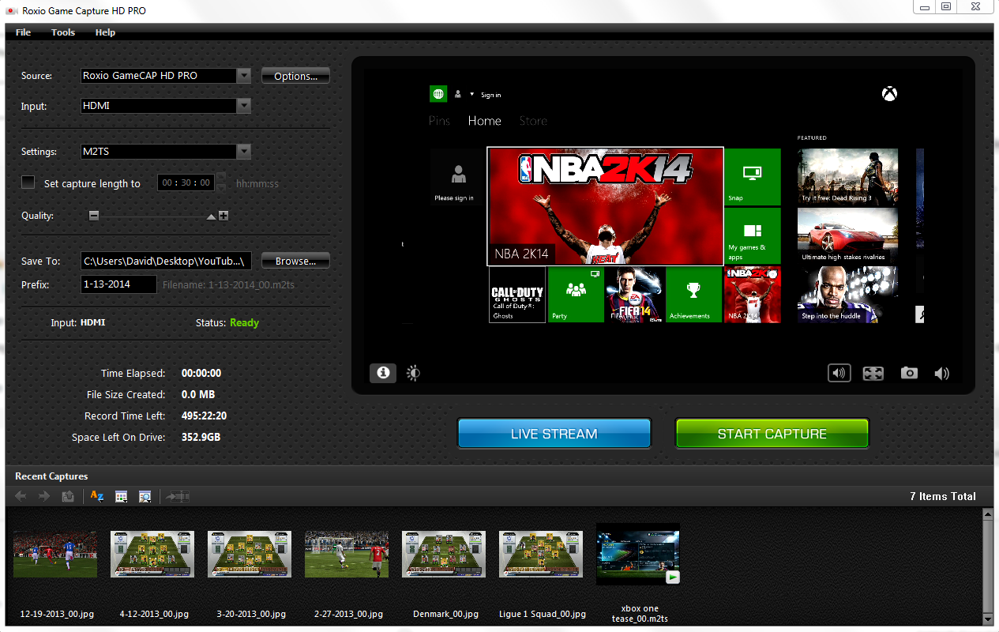The width and height of the screenshot is (999, 632).
Task: Switch preview to full screen
Action: 873,373
